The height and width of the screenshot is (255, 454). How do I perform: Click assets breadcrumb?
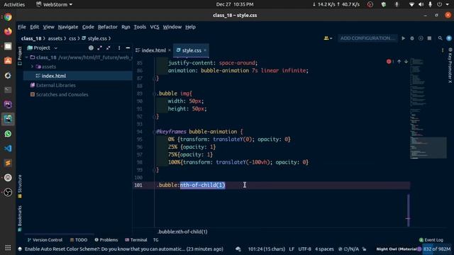[x=55, y=38]
